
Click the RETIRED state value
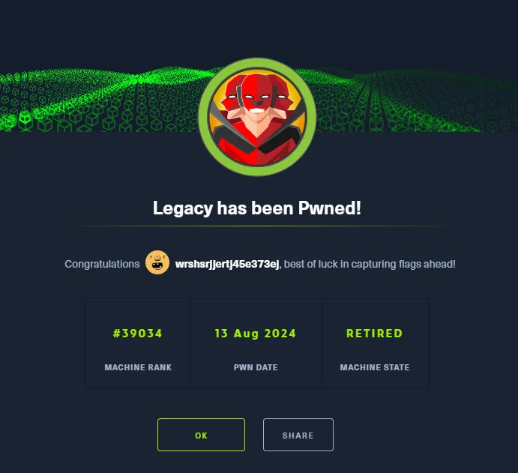(375, 334)
